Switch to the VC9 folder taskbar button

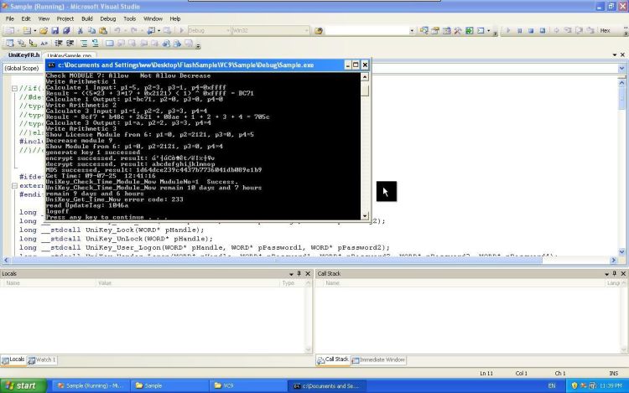tap(248, 385)
